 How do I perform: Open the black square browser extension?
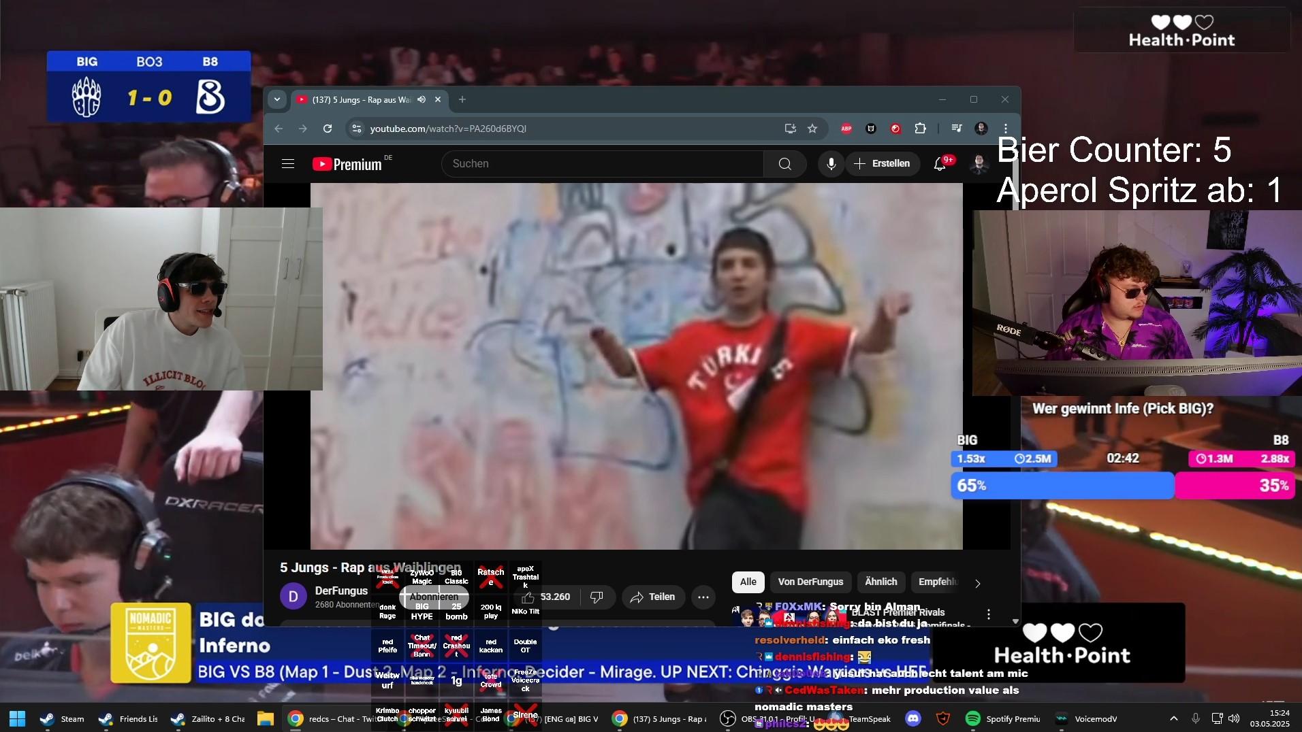pyautogui.click(x=871, y=129)
